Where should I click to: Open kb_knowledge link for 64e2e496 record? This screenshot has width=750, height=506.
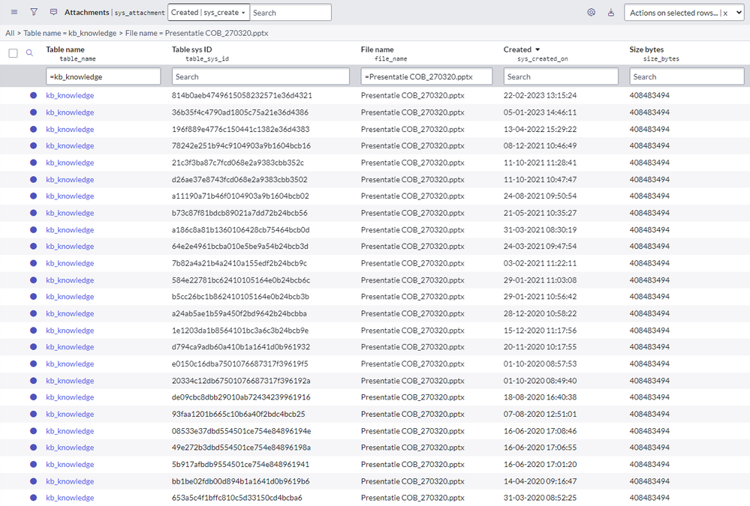pyautogui.click(x=70, y=246)
